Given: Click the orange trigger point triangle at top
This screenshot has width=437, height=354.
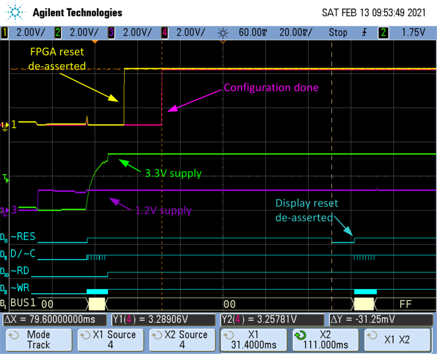Looking at the screenshot, I should coord(95,42).
